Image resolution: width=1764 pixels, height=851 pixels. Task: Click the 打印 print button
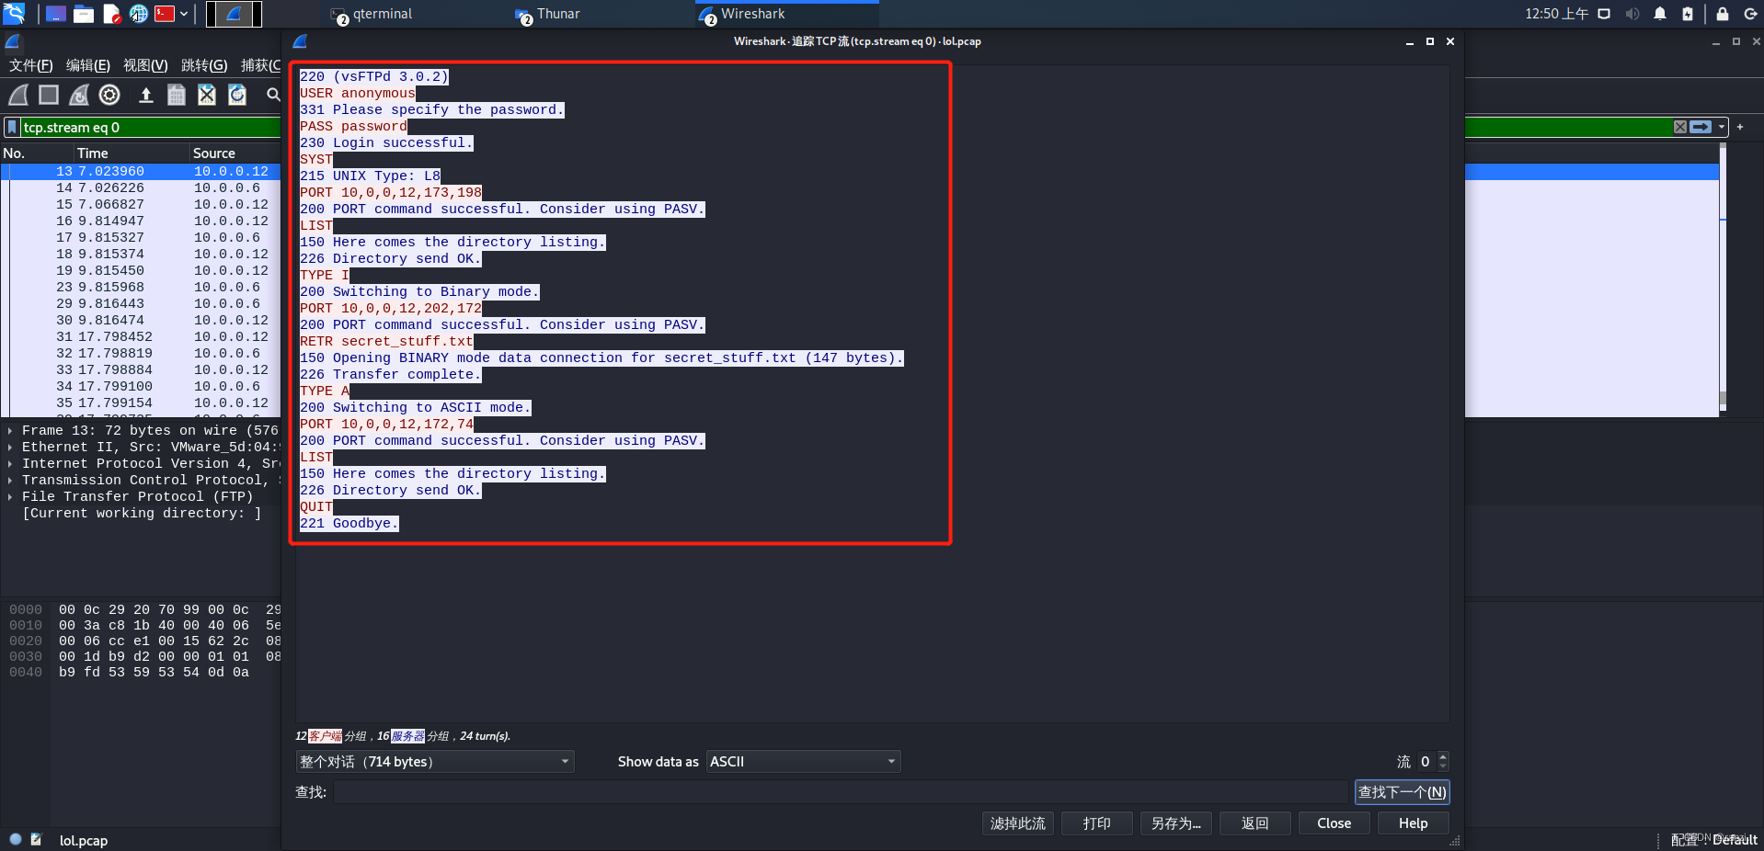1096,823
